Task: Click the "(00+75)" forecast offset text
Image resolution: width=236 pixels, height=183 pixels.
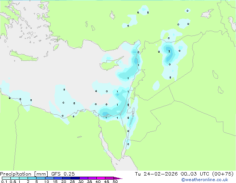Action: [223, 174]
